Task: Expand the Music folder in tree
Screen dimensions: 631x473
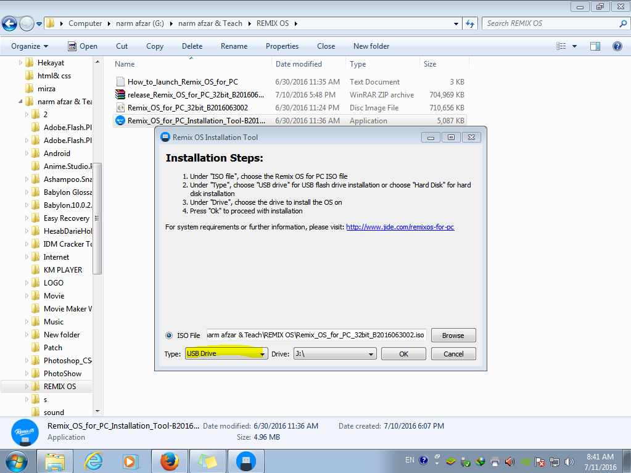Action: coord(27,322)
